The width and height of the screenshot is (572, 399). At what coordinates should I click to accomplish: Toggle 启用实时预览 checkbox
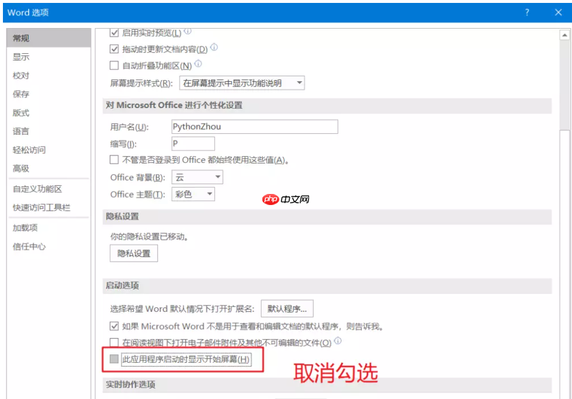coord(114,33)
